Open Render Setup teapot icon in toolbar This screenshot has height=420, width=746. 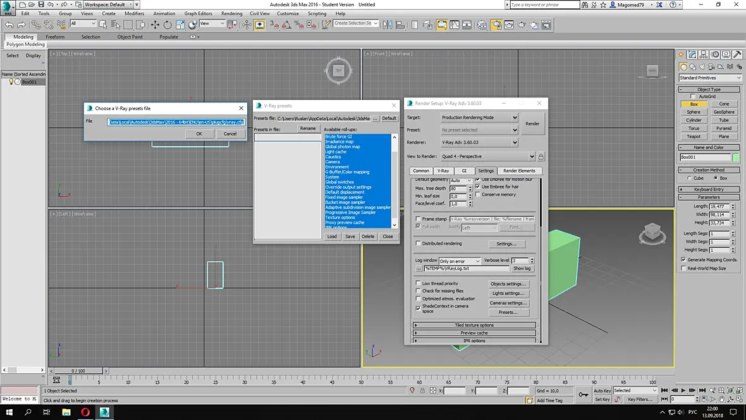click(496, 25)
